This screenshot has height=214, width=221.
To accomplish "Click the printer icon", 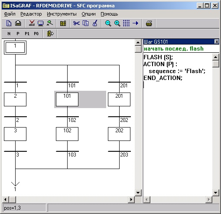I will (149, 23).
